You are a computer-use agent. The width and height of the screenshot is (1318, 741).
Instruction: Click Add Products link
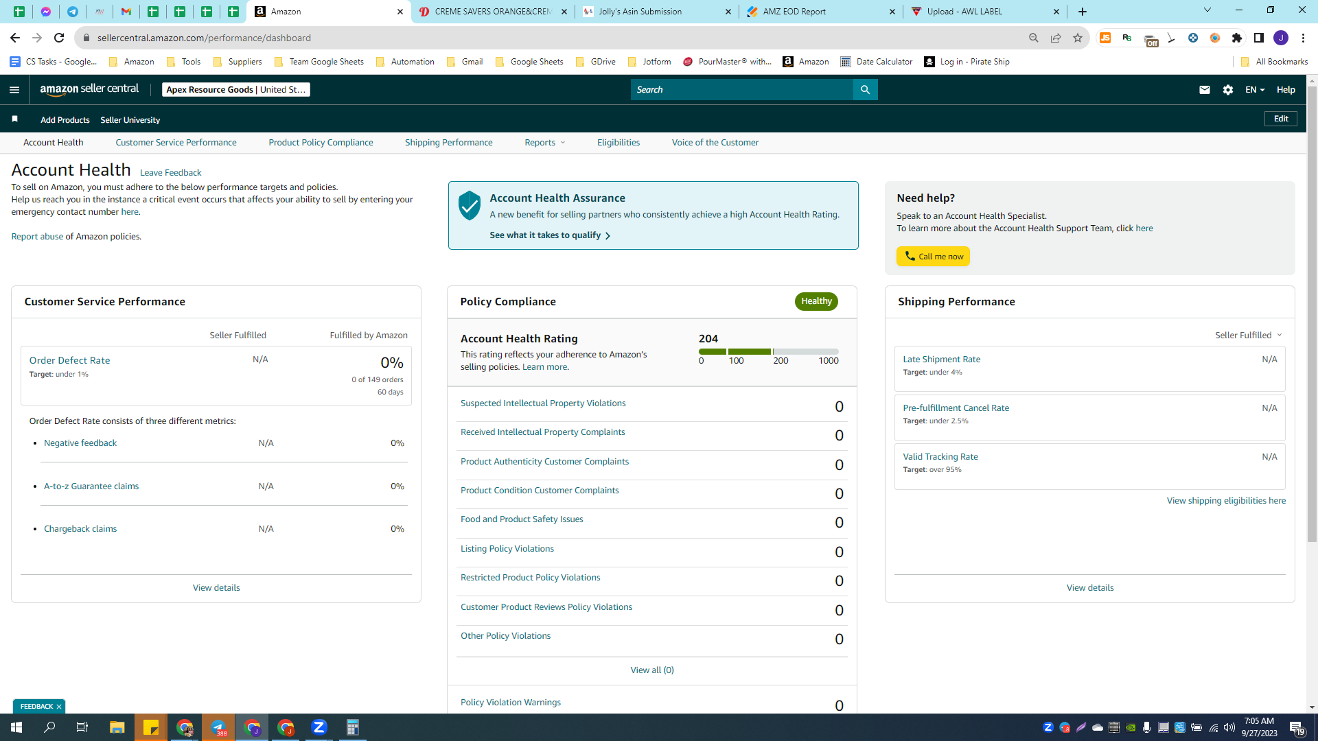(x=65, y=120)
